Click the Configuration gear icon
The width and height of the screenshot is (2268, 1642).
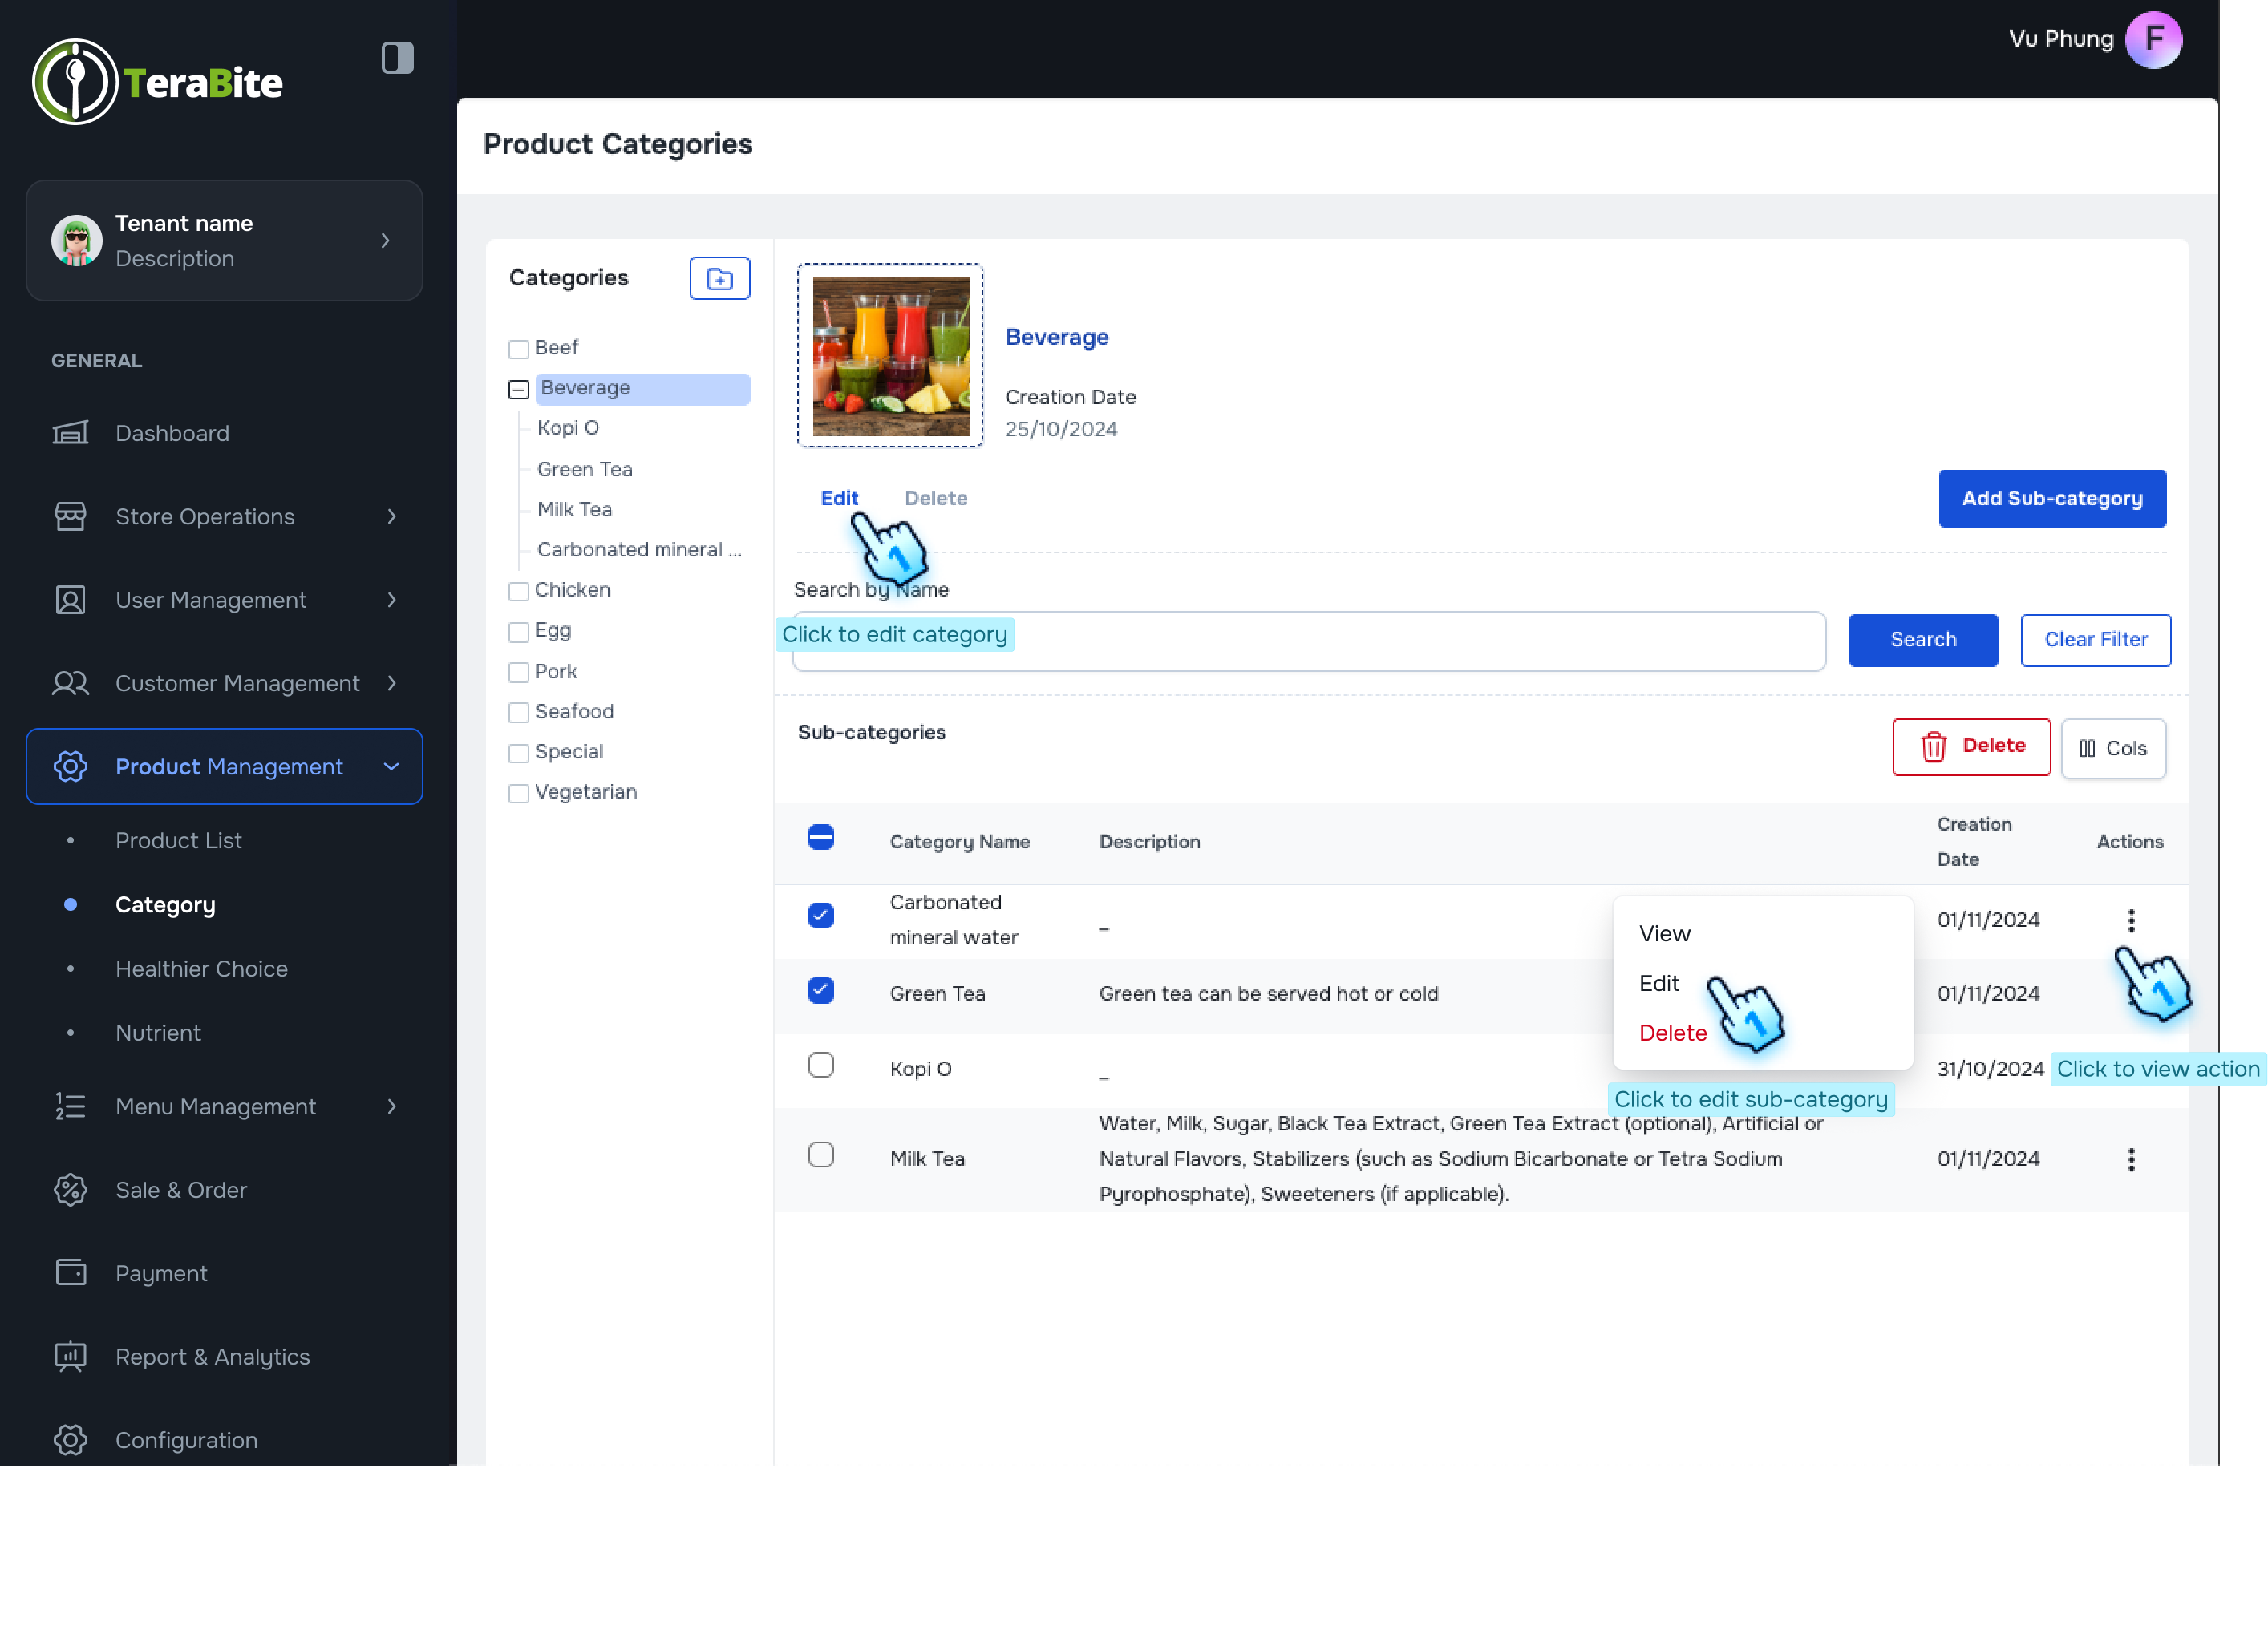pos(70,1440)
